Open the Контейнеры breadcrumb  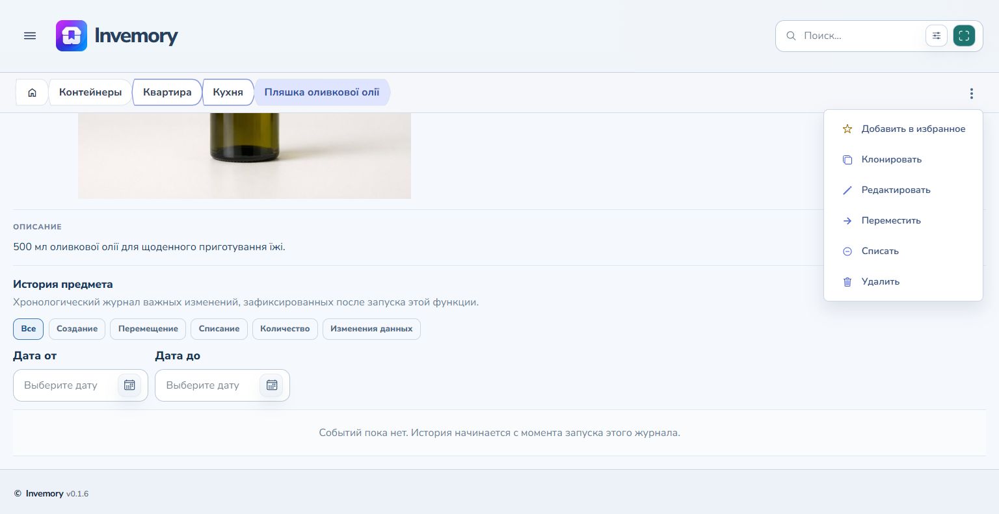click(x=90, y=92)
